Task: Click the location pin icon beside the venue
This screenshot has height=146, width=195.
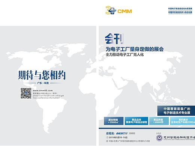Action: click(107, 141)
